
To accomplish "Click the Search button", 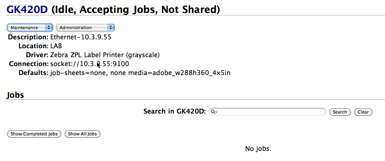I will (340, 112).
